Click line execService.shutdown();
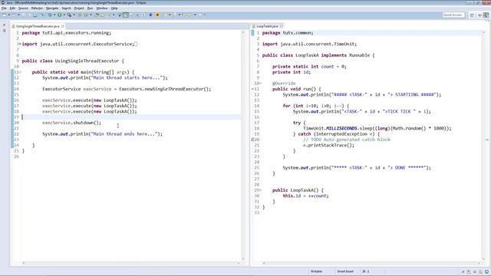 click(x=71, y=123)
